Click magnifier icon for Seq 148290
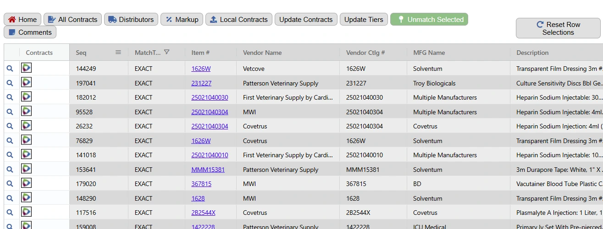This screenshot has width=603, height=229. [10, 198]
